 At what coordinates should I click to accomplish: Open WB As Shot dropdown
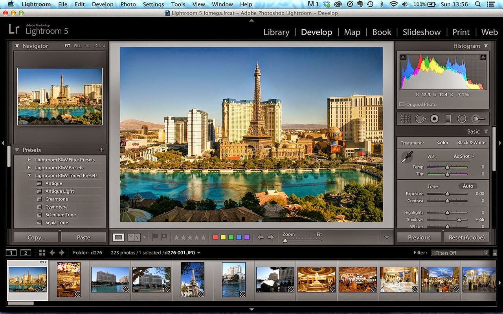click(464, 156)
